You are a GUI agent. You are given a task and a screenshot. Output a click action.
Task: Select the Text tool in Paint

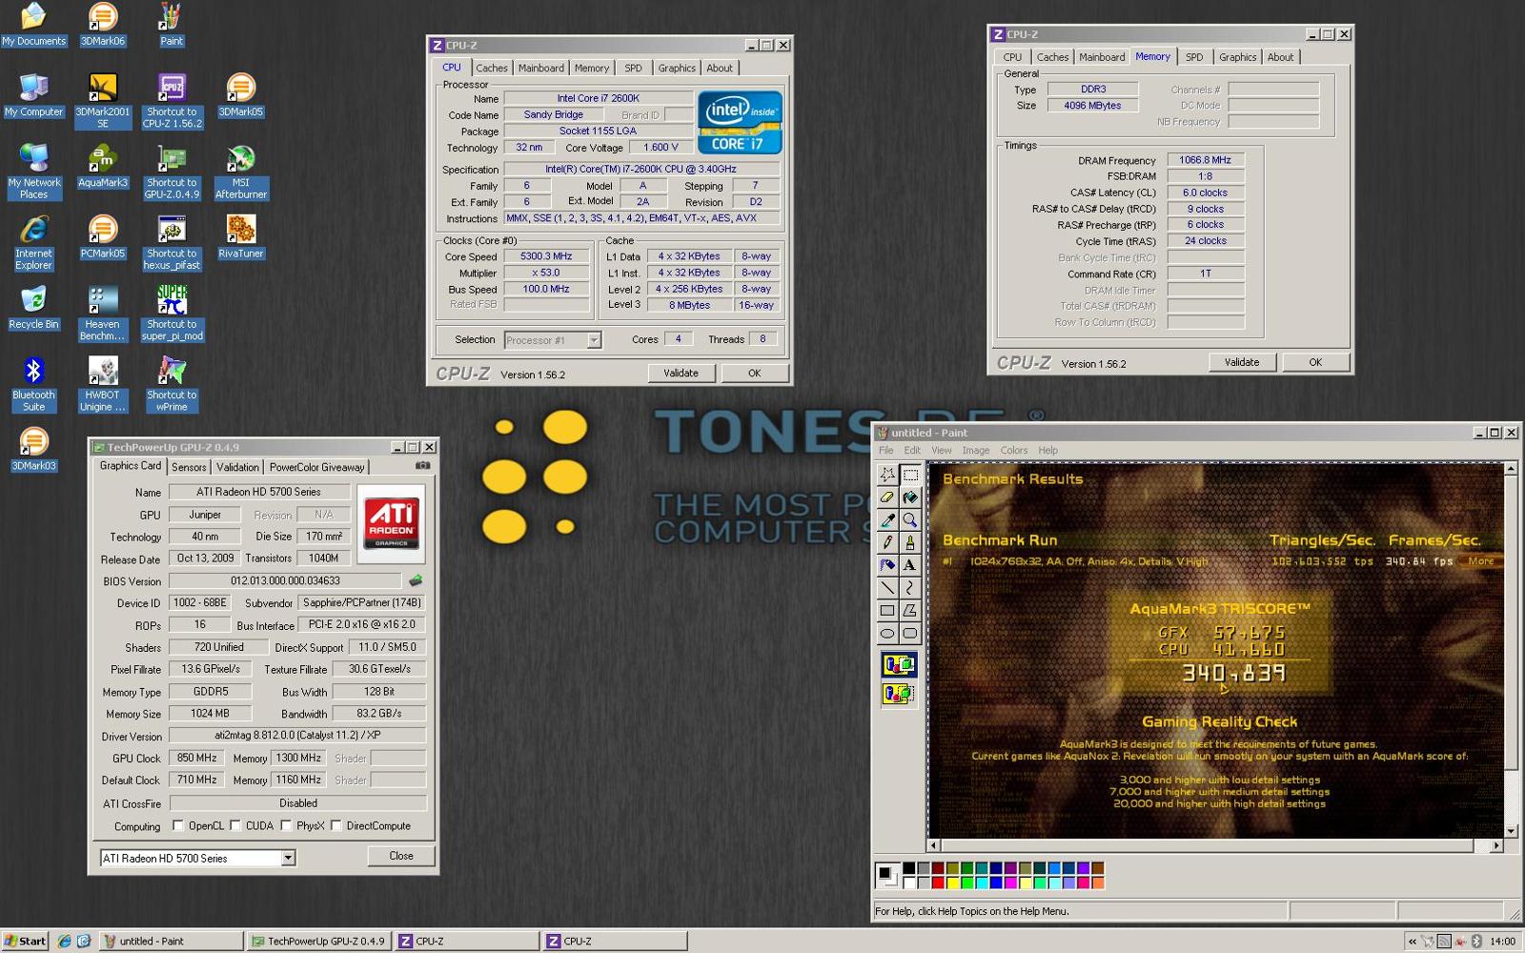tap(910, 565)
